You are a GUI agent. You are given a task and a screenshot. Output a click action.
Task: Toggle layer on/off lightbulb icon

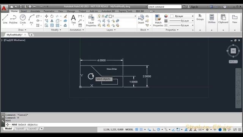[99, 16]
